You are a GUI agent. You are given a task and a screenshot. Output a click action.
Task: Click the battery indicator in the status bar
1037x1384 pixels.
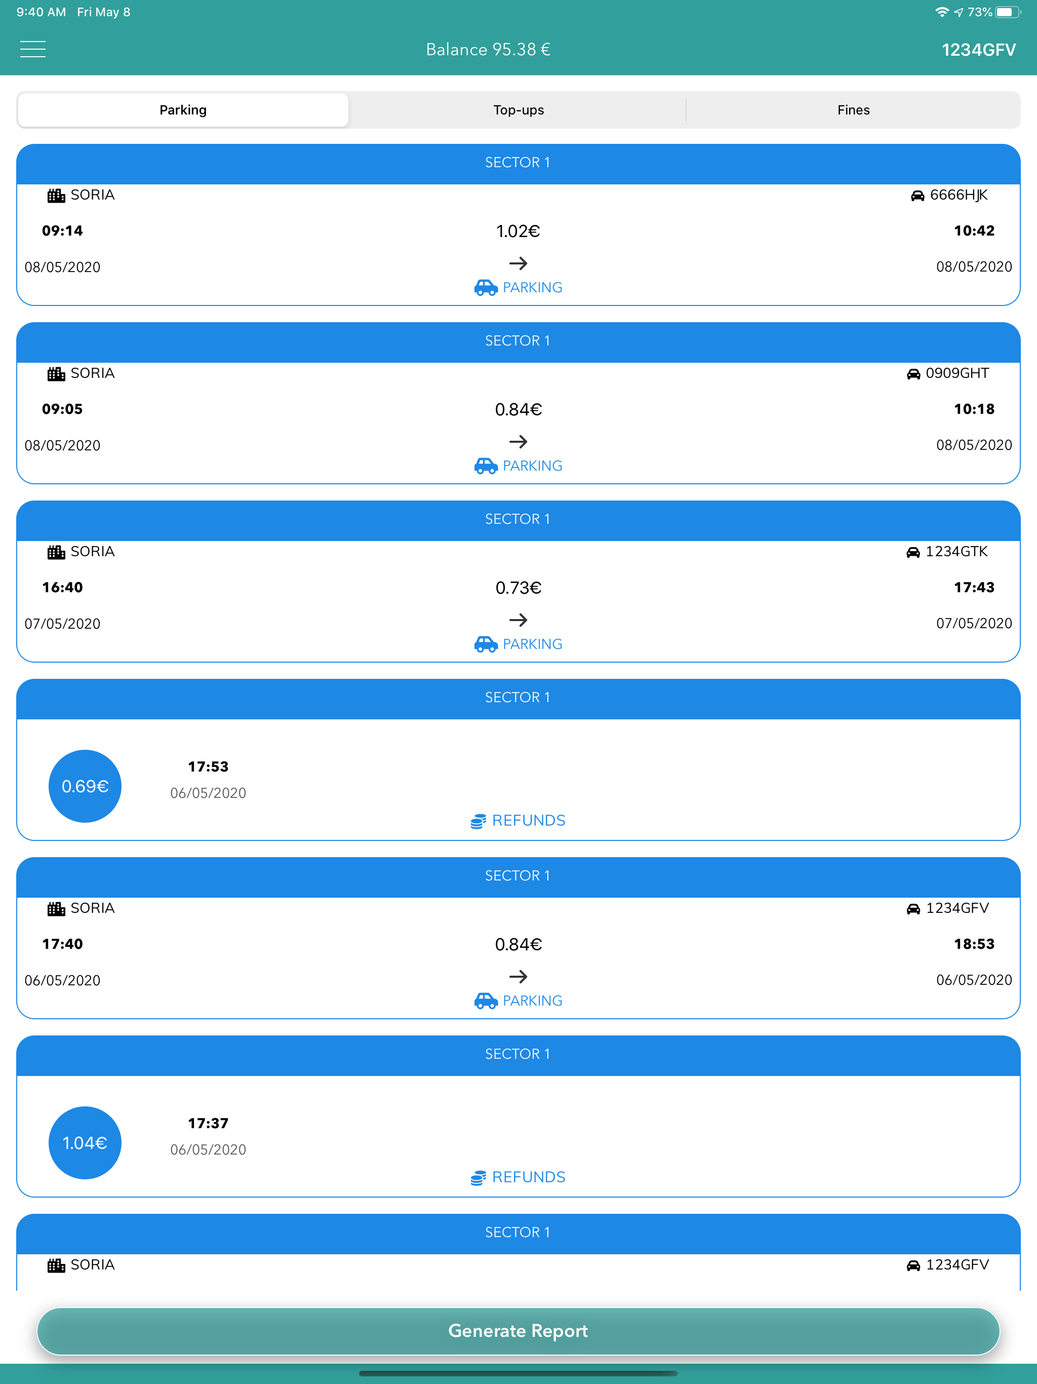(1008, 11)
